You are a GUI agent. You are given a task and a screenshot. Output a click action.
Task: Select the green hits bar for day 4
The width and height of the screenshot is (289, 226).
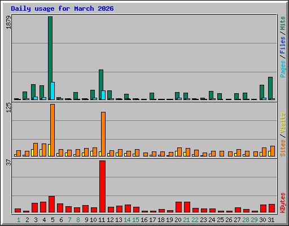click(x=42, y=92)
